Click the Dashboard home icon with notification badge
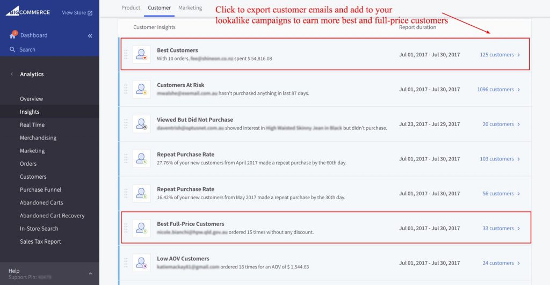 13,35
